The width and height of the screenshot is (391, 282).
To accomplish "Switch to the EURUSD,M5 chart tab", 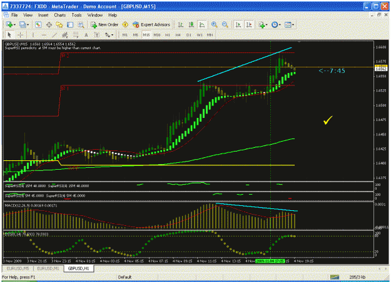I will point(18,268).
